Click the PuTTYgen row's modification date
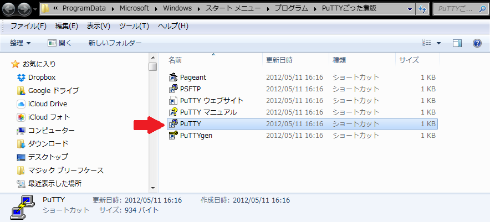 tap(294, 136)
